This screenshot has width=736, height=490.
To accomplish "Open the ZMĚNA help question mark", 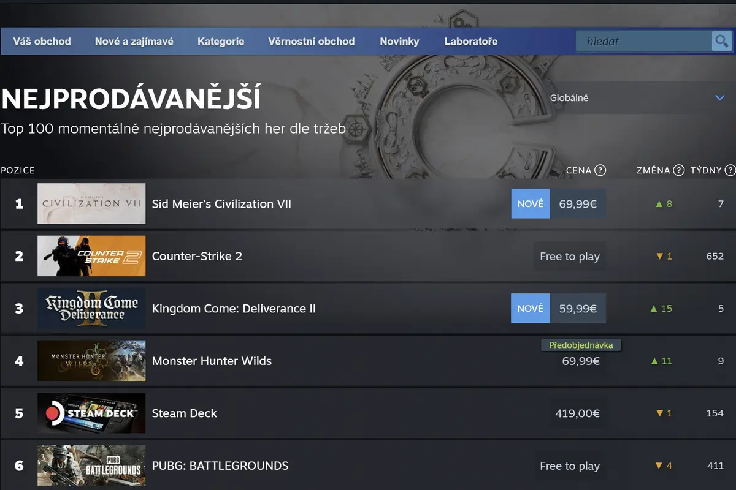I will click(679, 170).
